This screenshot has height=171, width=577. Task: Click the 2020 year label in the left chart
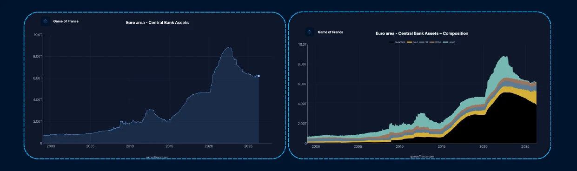click(x=208, y=146)
